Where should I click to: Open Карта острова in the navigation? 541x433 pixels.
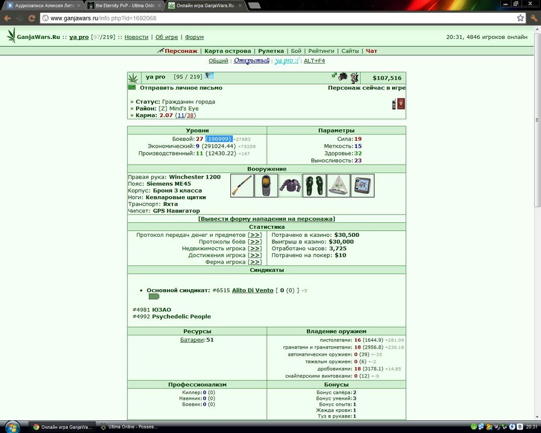pos(227,51)
